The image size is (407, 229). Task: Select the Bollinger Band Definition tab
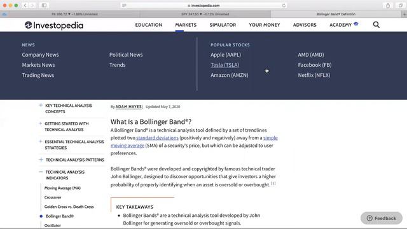click(336, 14)
